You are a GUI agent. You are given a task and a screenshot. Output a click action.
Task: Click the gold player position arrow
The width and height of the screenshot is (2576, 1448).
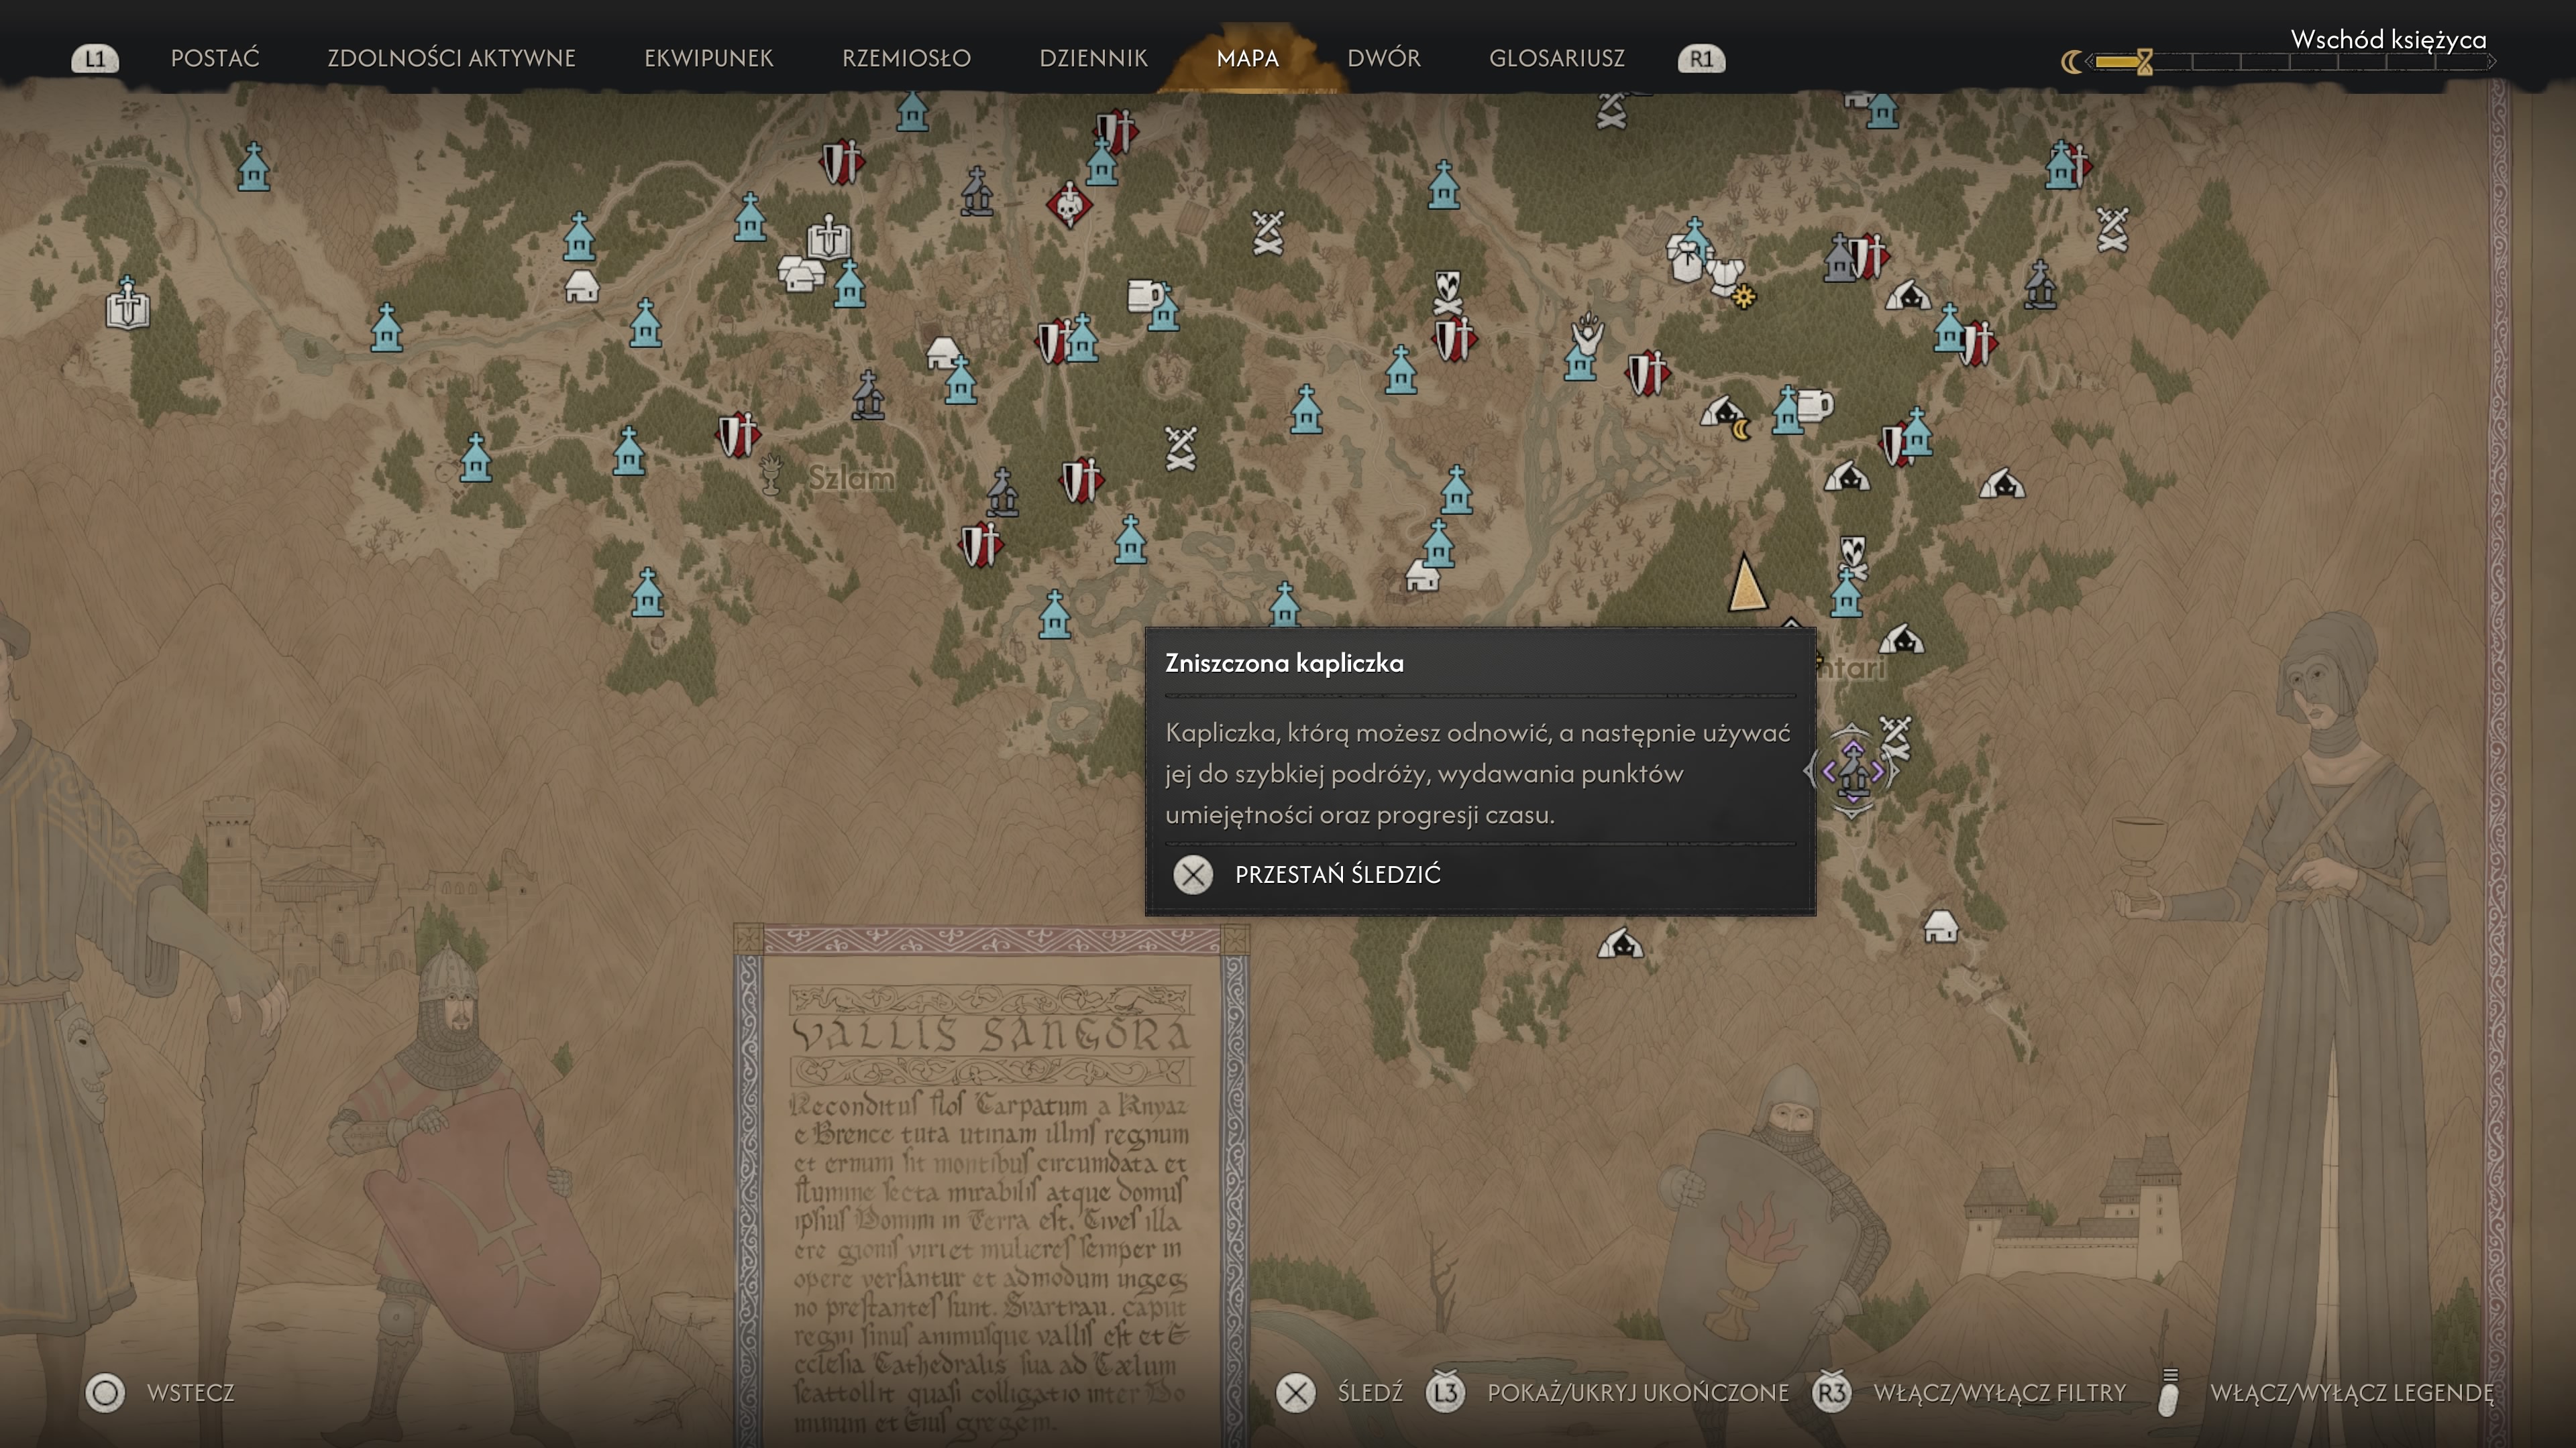pos(1747,582)
